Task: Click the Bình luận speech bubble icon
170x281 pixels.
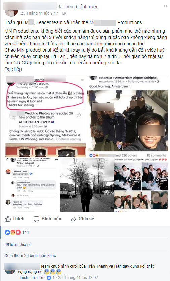Action: coord(36,219)
